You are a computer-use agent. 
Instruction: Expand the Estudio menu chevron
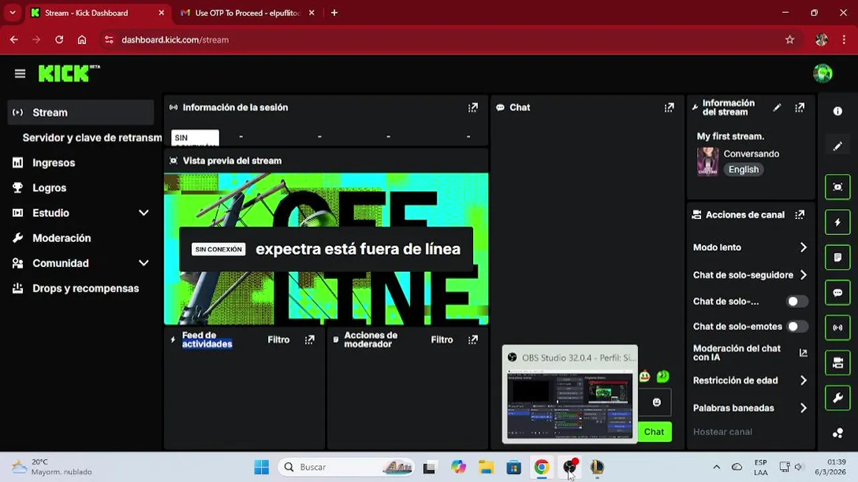[x=143, y=213]
